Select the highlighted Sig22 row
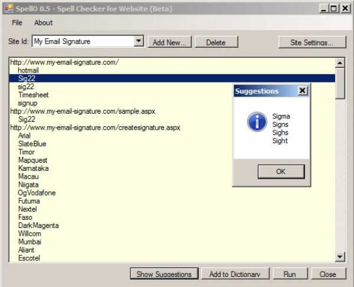This screenshot has height=287, width=354. (172, 78)
